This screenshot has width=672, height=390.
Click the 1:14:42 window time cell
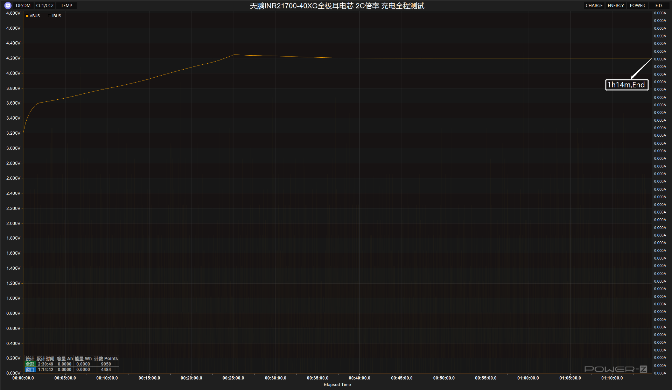(x=45, y=369)
